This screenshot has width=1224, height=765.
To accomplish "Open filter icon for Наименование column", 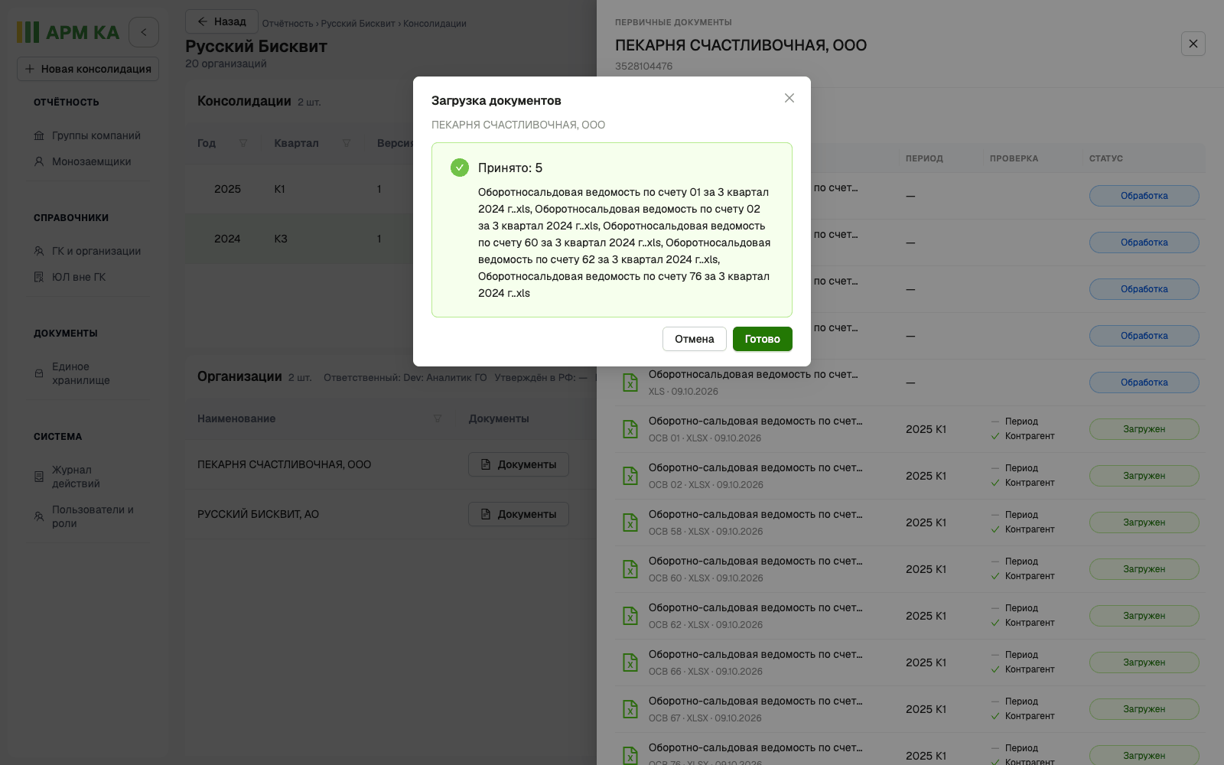I will [438, 418].
